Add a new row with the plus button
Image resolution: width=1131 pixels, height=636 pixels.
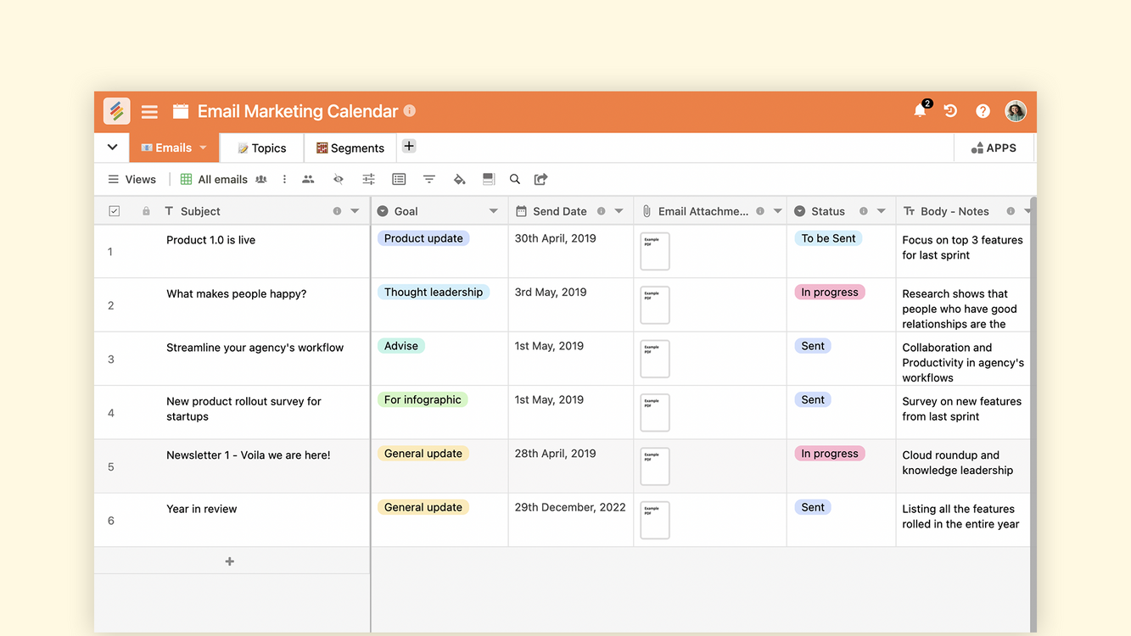click(230, 561)
